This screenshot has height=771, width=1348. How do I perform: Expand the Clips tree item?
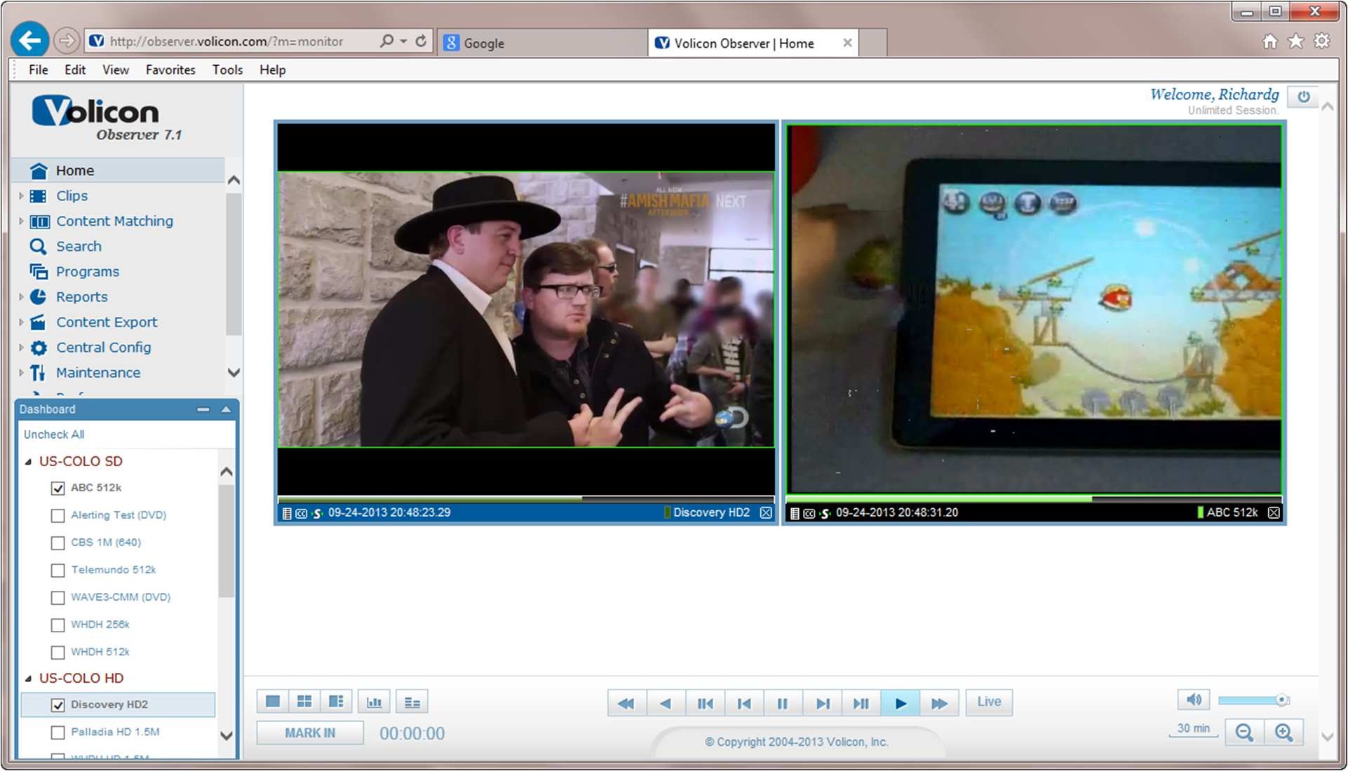pos(21,196)
